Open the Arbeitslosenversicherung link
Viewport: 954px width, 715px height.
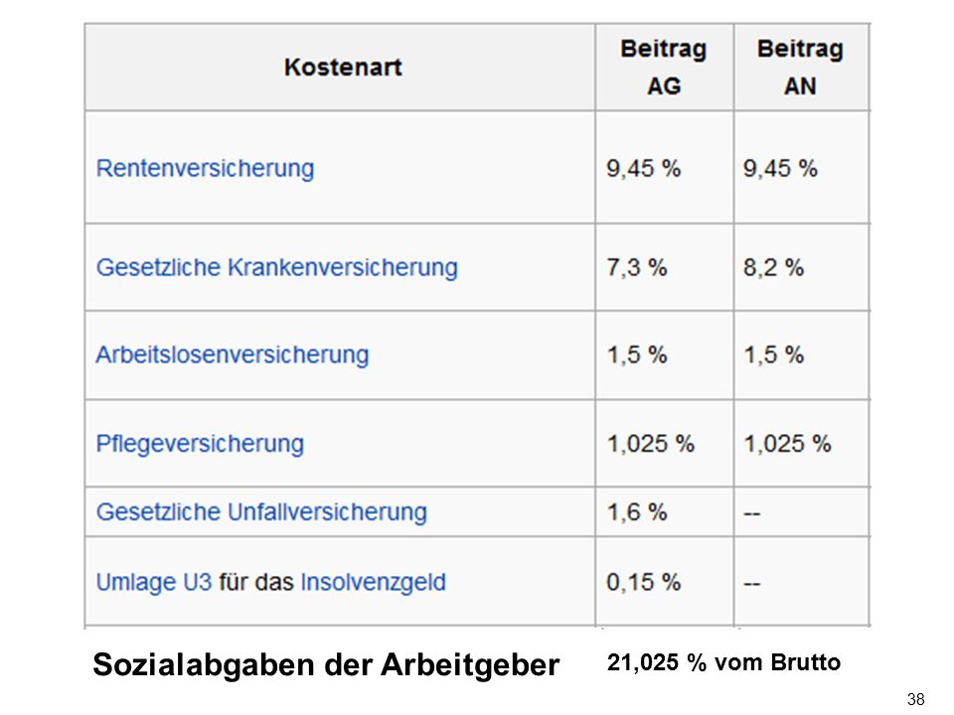(233, 356)
